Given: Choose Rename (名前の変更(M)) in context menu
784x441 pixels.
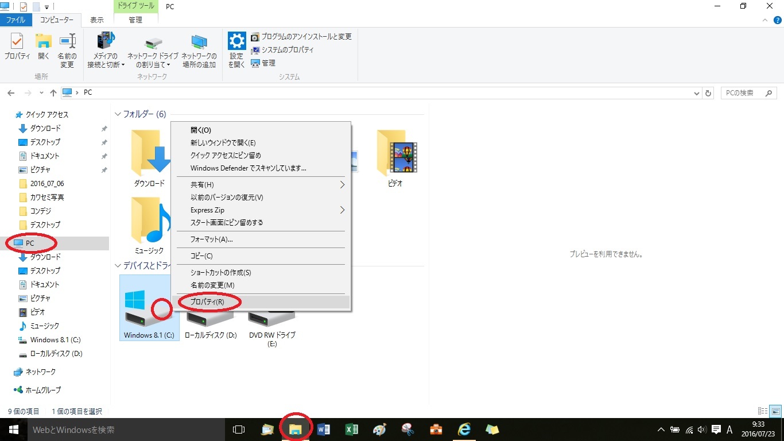Looking at the screenshot, I should (261, 285).
